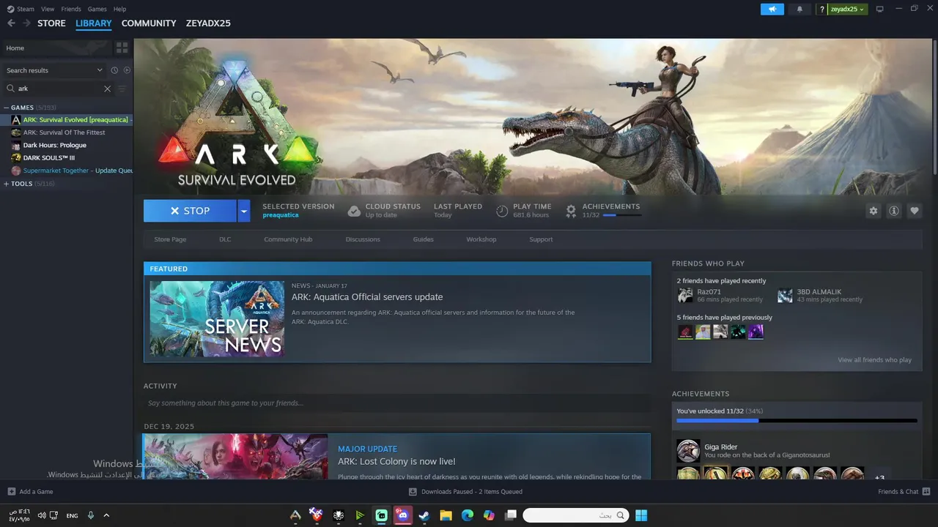Click the Steam announcements megaphone icon
The width and height of the screenshot is (938, 527).
pos(772,9)
